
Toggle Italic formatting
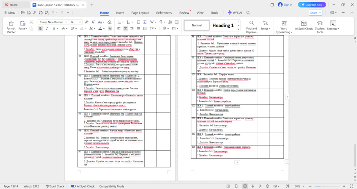[47, 29]
